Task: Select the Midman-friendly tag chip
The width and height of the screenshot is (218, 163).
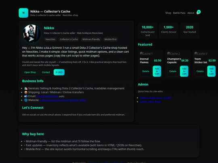Action: 91,39
